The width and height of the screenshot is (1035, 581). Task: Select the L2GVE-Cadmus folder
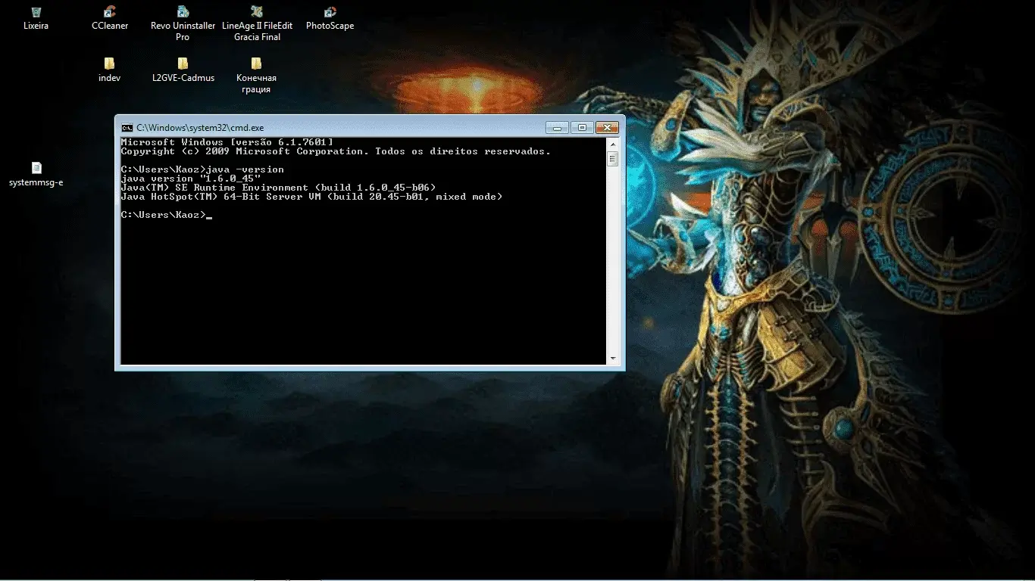tap(183, 70)
